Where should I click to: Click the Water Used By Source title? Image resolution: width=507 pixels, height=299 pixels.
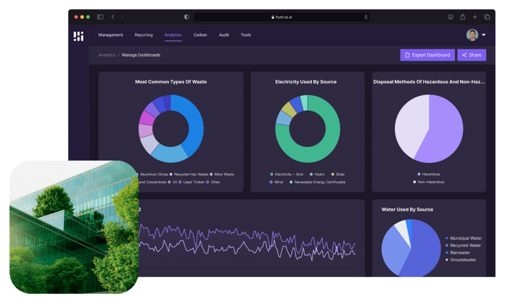[407, 209]
